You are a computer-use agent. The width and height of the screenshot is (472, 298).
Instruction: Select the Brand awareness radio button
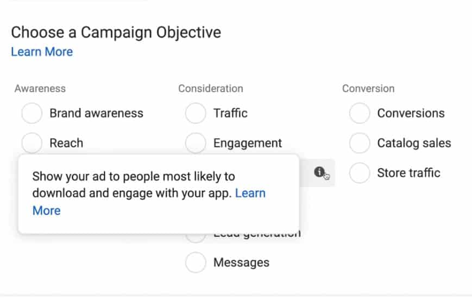[x=32, y=114]
